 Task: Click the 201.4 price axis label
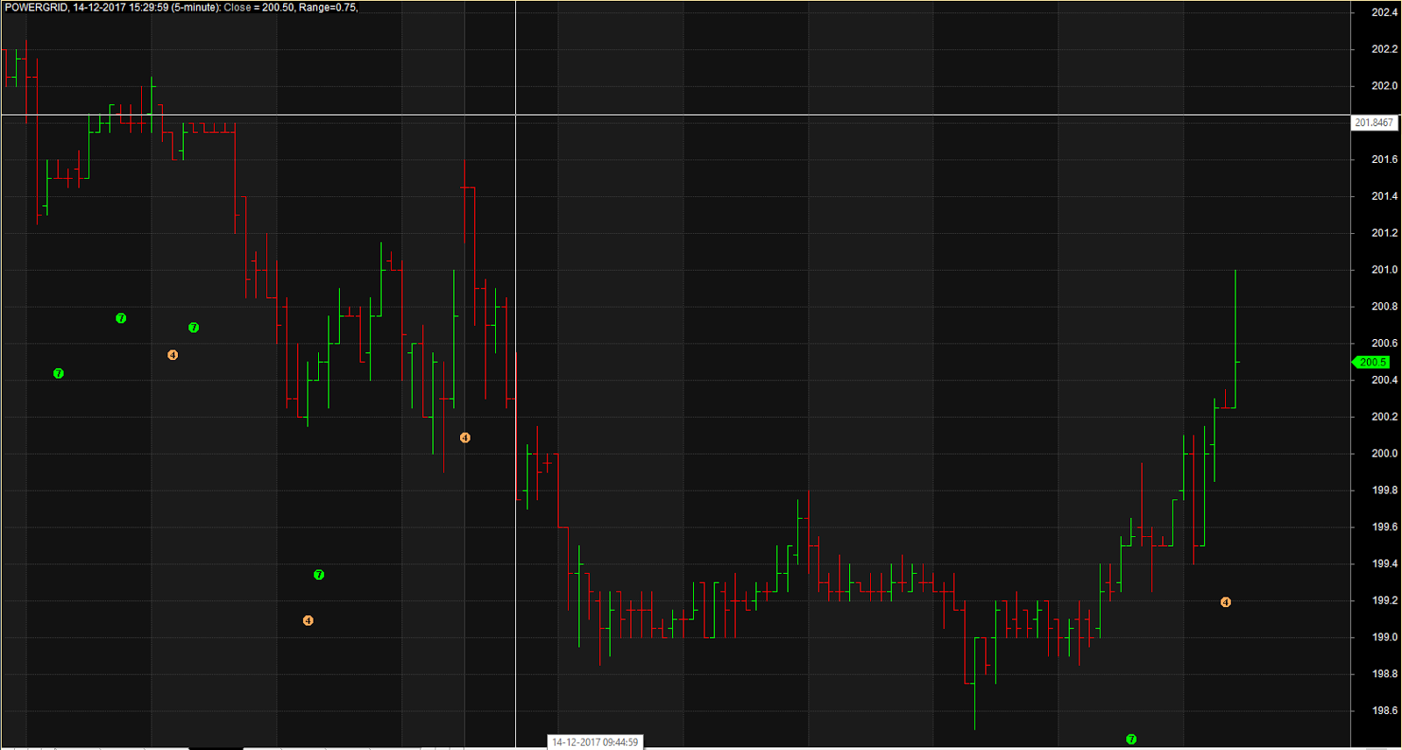click(1384, 196)
